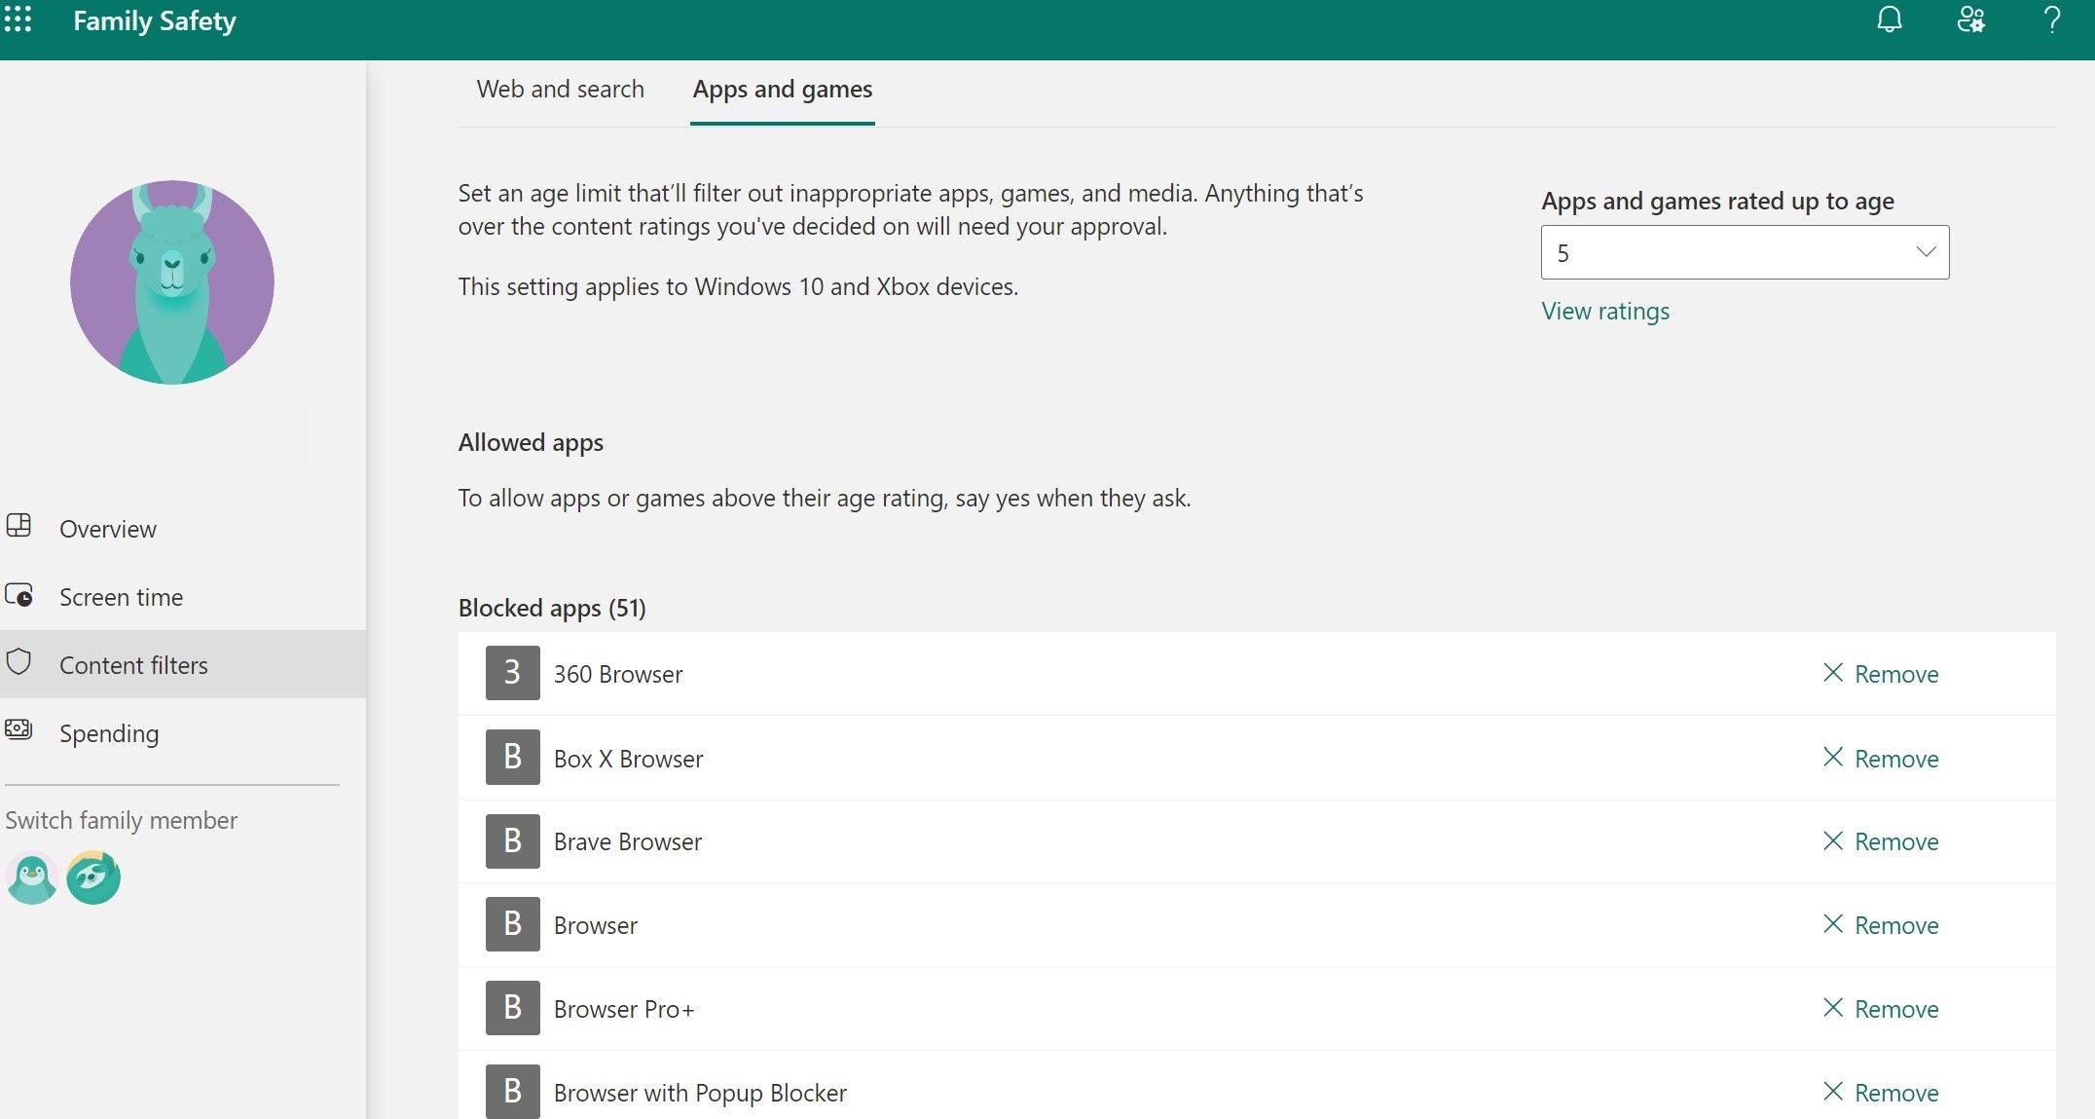Click the Brave Browser app name
This screenshot has width=2095, height=1119.
point(628,841)
